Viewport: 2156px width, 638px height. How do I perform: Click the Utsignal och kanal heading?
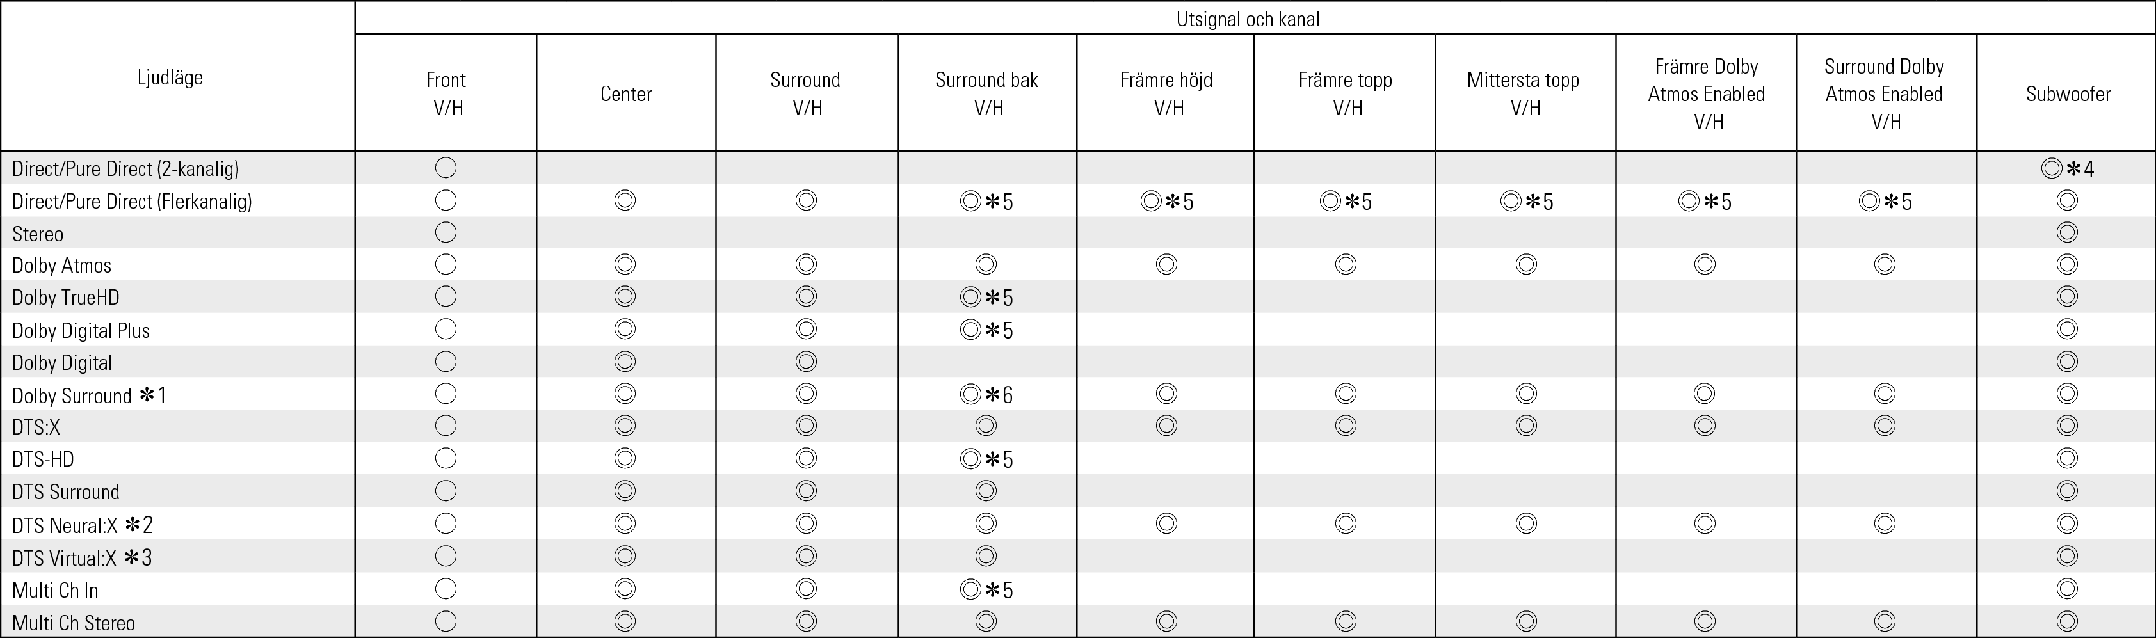click(1248, 19)
